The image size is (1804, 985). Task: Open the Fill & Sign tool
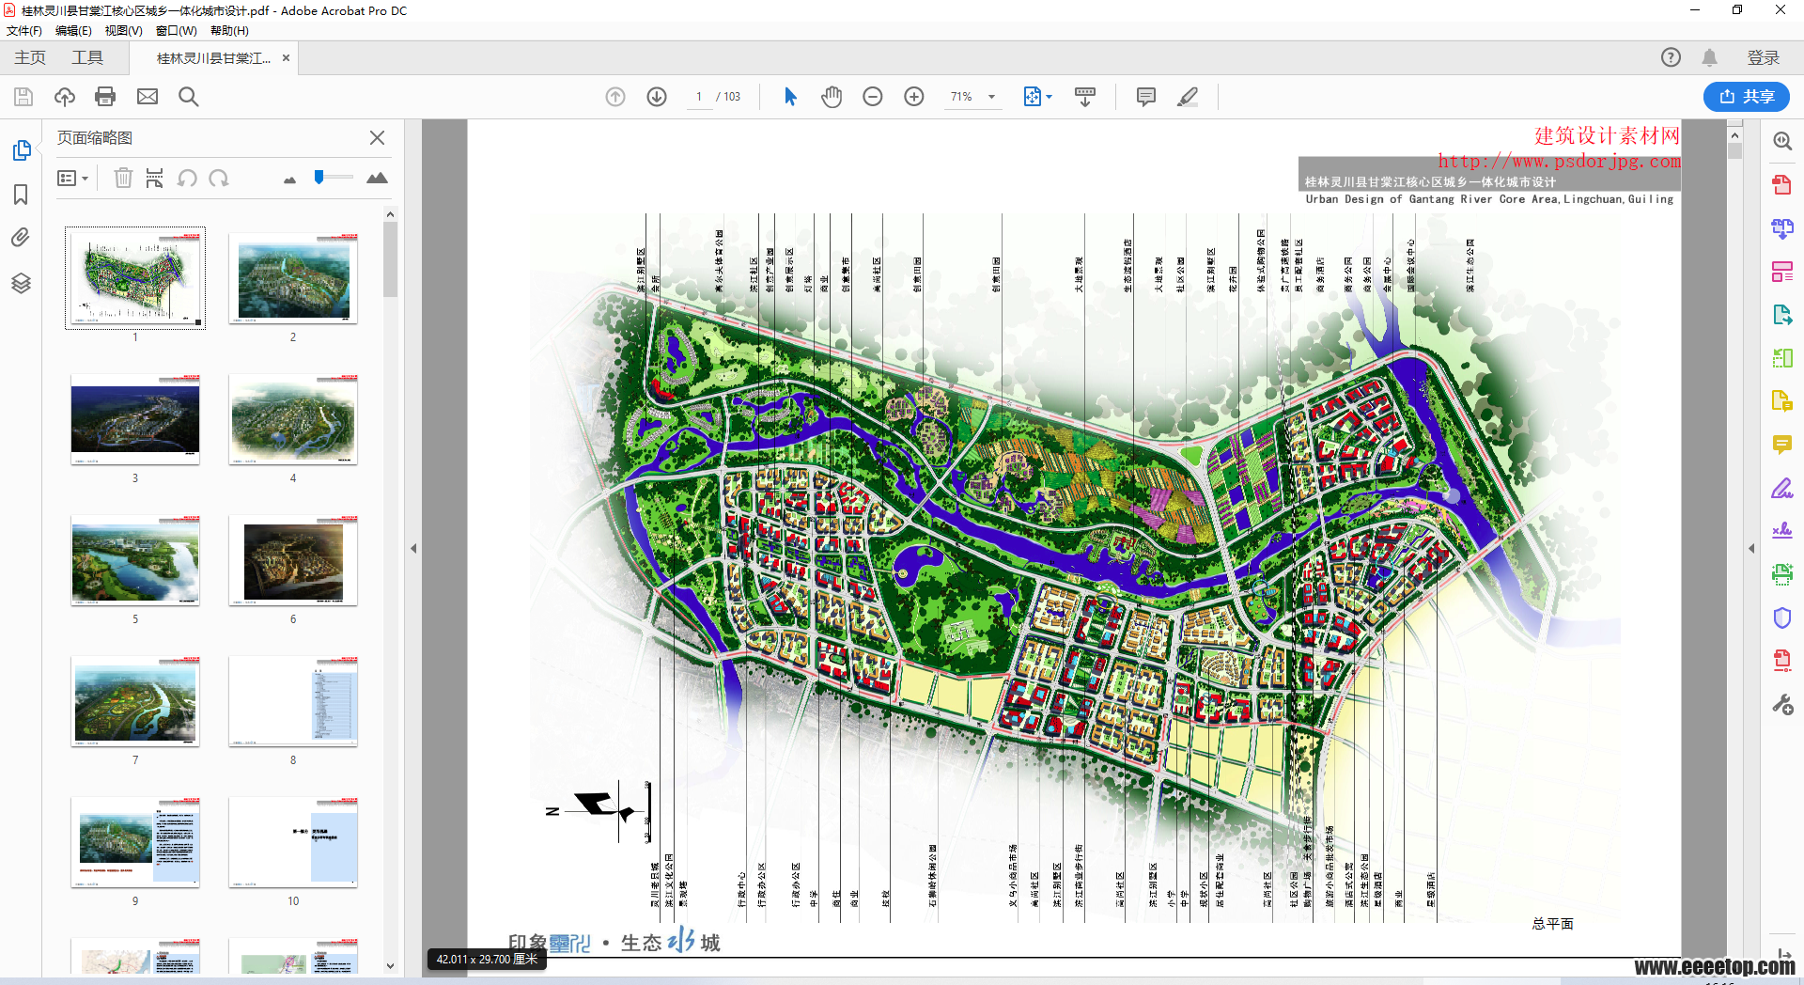pyautogui.click(x=1781, y=488)
